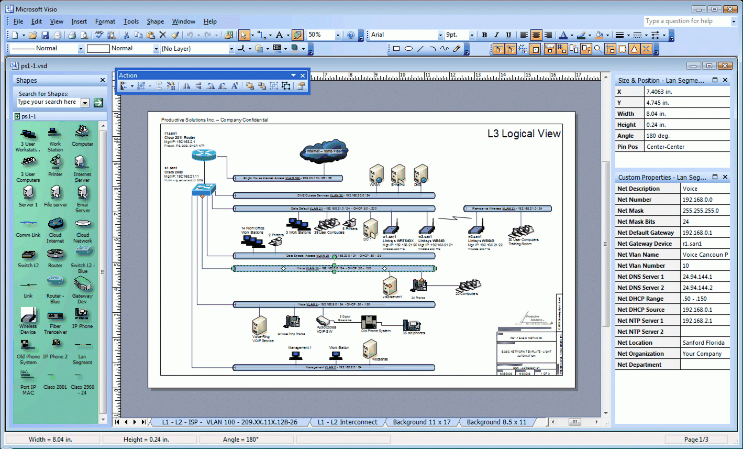The width and height of the screenshot is (743, 449).
Task: Click the Save disk icon
Action: (45, 35)
